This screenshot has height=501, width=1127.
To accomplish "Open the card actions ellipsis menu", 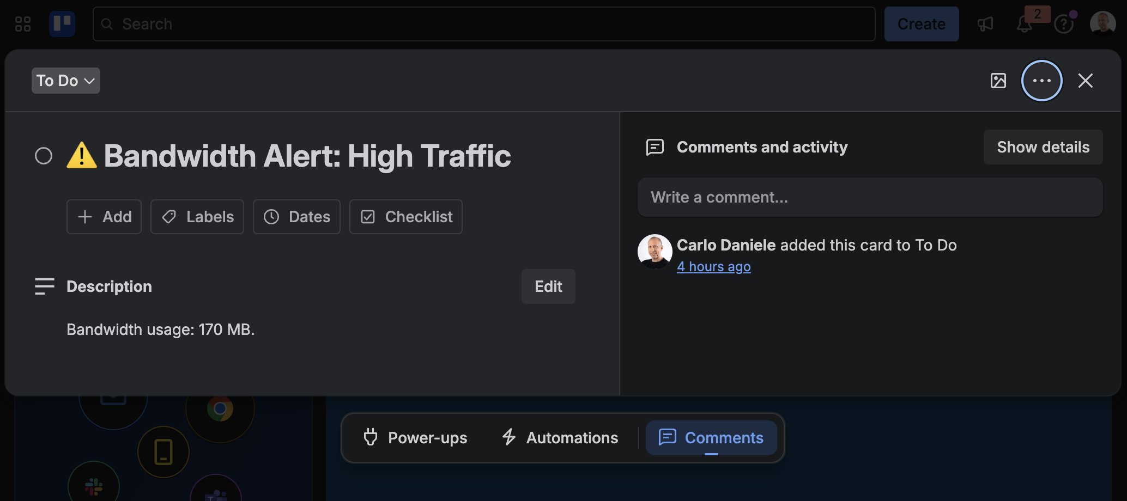I will tap(1041, 80).
